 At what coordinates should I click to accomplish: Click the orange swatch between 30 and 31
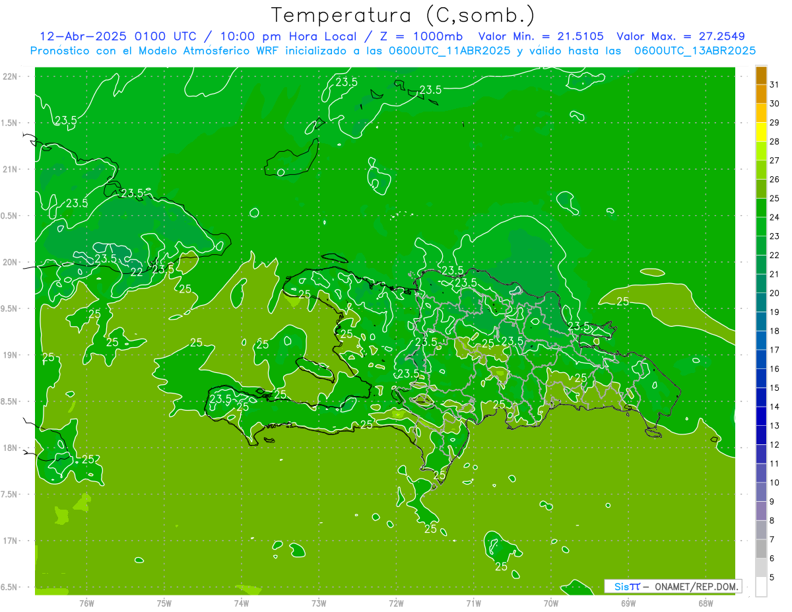click(x=761, y=94)
